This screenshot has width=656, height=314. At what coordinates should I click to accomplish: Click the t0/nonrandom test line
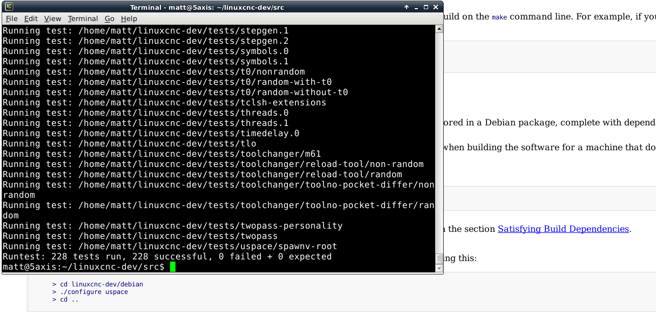point(154,71)
